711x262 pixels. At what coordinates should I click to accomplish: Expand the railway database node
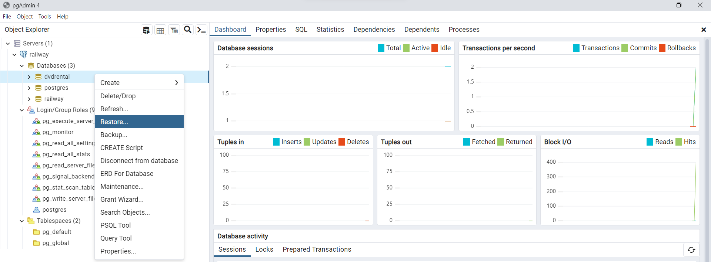(29, 99)
